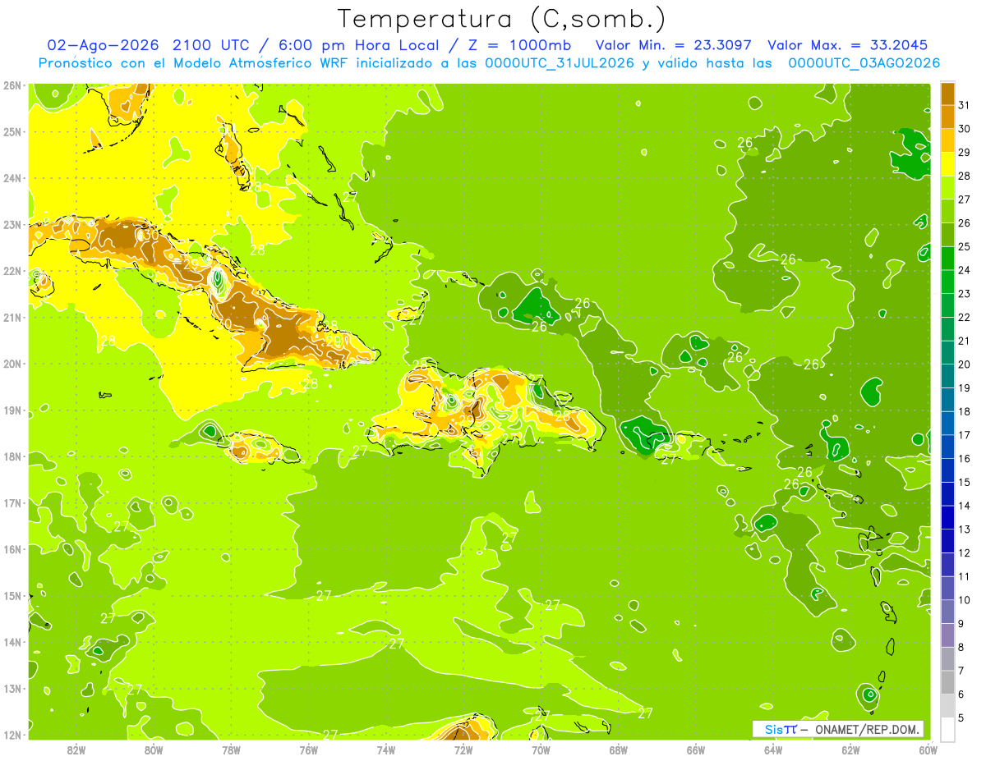Image resolution: width=986 pixels, height=761 pixels.
Task: Click the legend value '30'
Action: point(965,129)
